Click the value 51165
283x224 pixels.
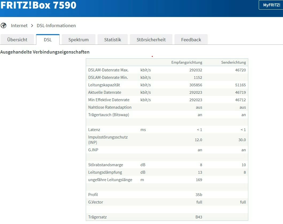tap(241, 85)
